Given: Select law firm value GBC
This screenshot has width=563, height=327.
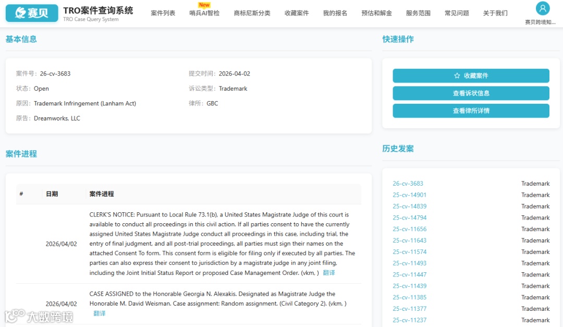Looking at the screenshot, I should (x=212, y=103).
